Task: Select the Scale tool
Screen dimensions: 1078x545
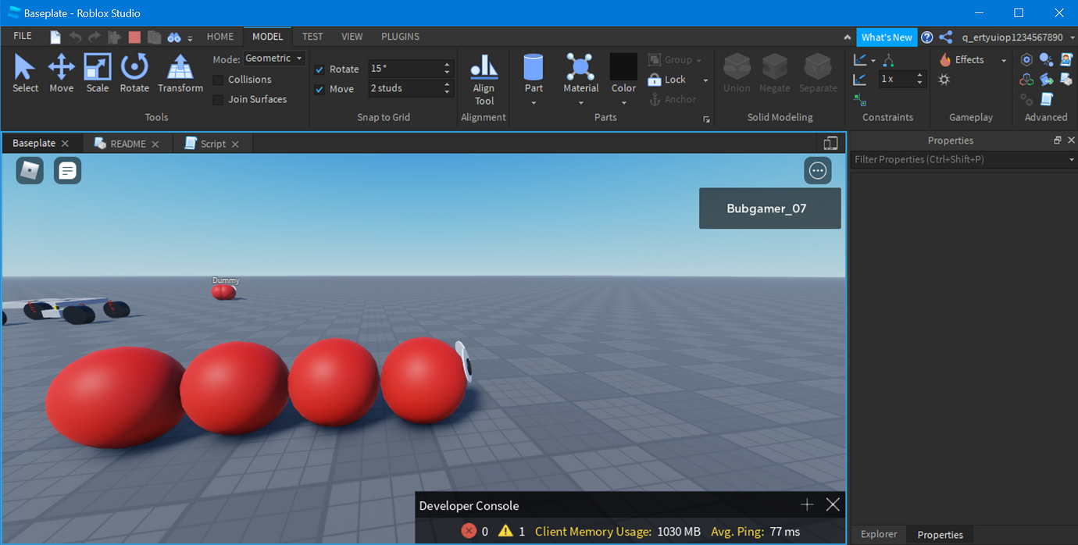Action: [97, 73]
